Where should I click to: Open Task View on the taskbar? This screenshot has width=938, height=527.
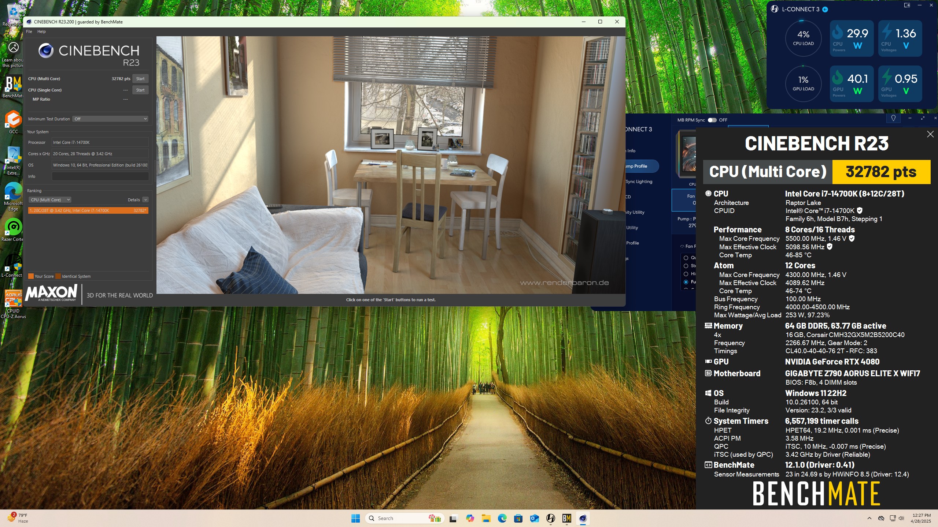click(454, 518)
